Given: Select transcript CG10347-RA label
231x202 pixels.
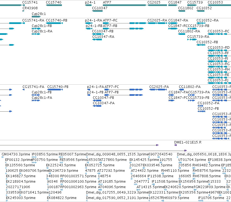Looking at the screenshot, I should [103, 37].
